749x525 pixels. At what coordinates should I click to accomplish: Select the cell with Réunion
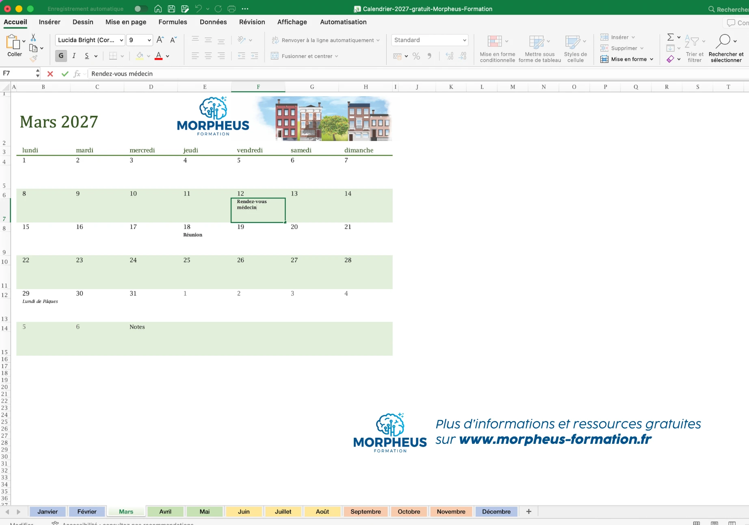click(x=204, y=243)
